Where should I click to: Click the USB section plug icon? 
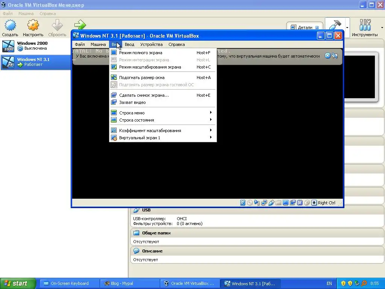[136, 210]
